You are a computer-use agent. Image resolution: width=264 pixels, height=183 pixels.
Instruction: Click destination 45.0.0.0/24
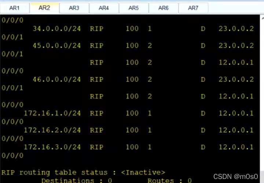coord(57,45)
